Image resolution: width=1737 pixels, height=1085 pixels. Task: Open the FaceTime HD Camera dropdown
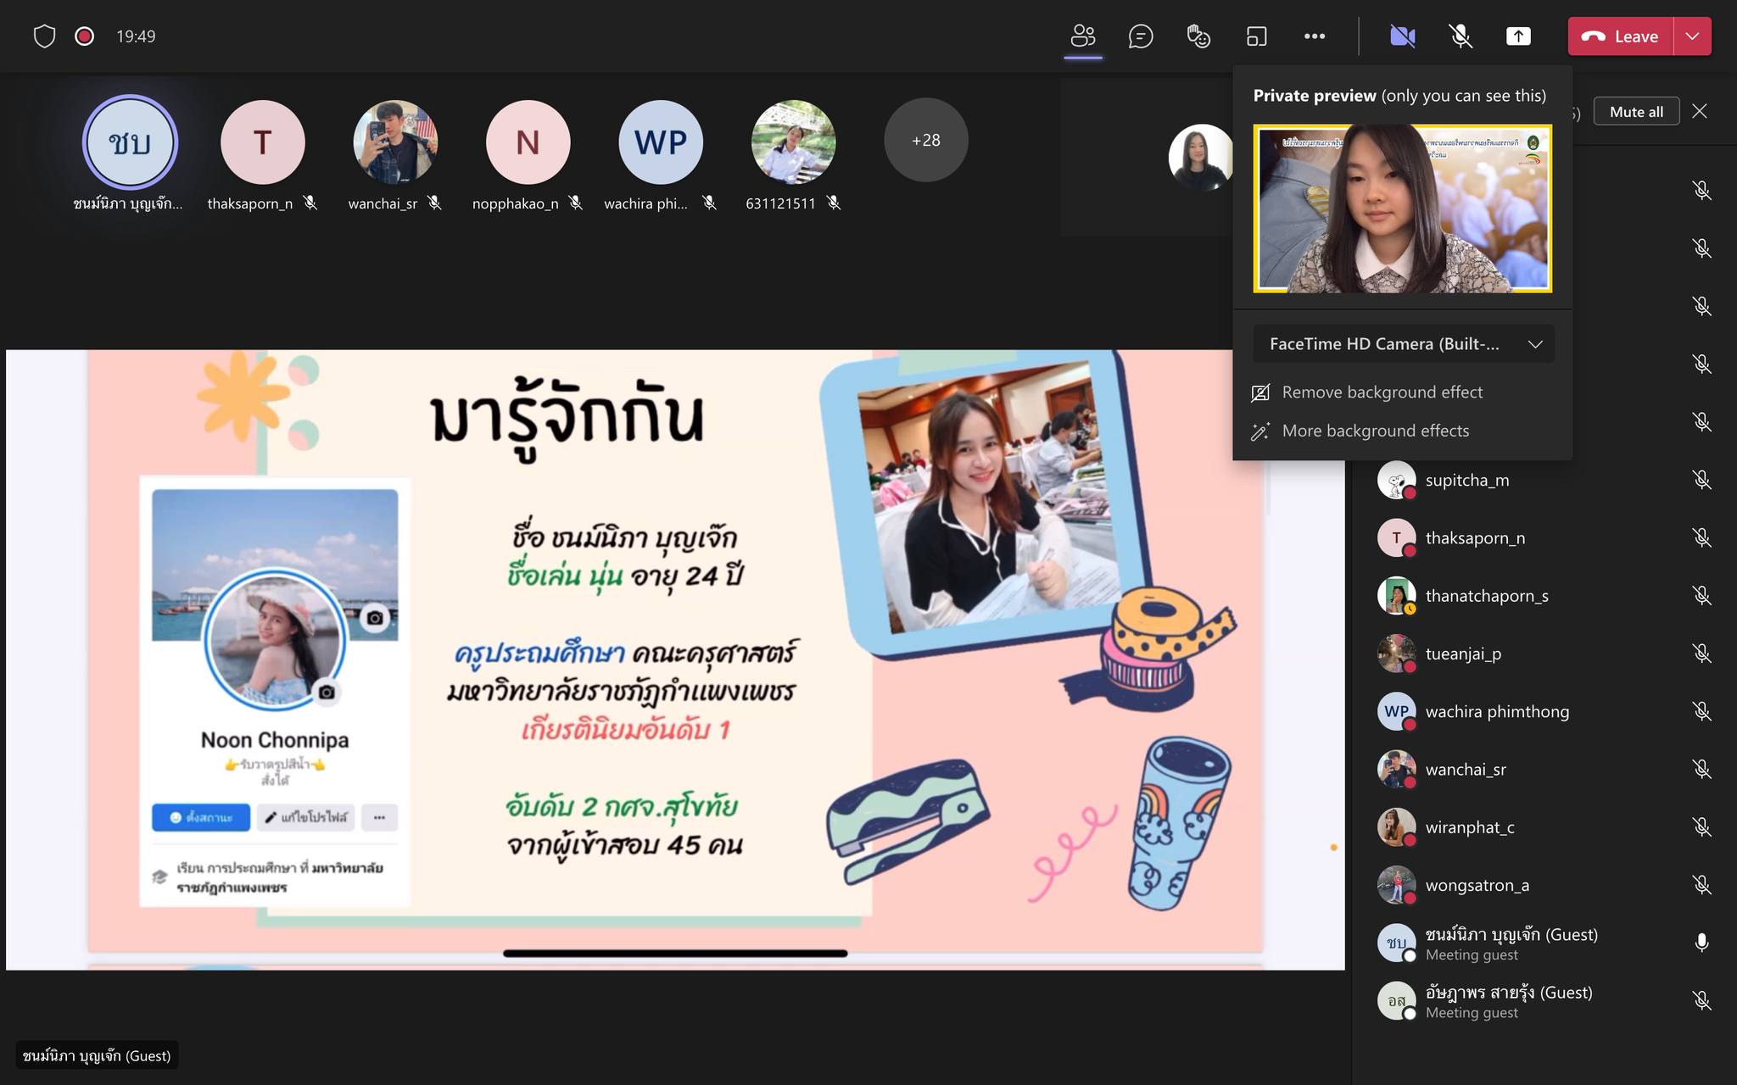coord(1403,344)
